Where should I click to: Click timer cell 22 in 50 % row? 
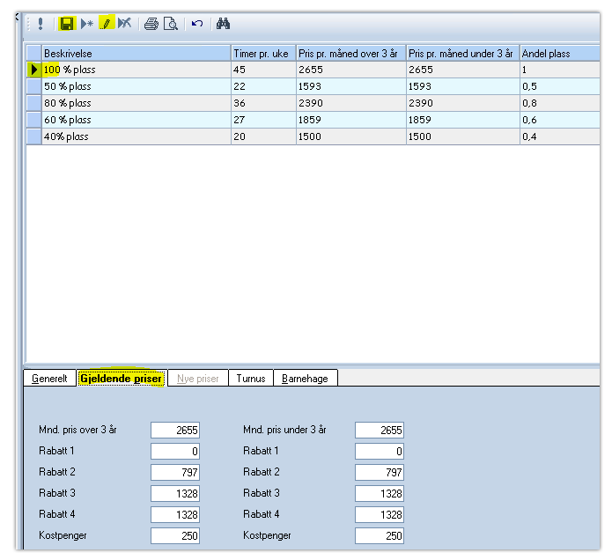[x=263, y=86]
